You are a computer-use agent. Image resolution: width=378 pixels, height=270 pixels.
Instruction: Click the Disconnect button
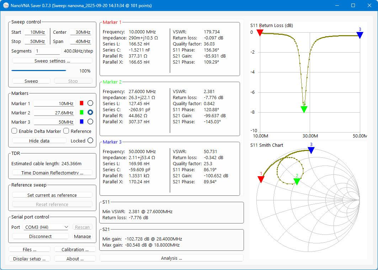point(40,236)
